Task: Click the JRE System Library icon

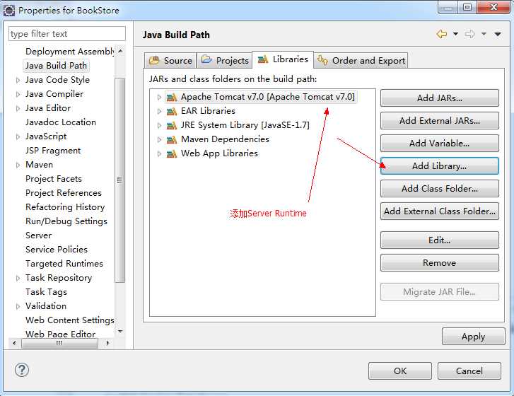Action: pos(172,126)
